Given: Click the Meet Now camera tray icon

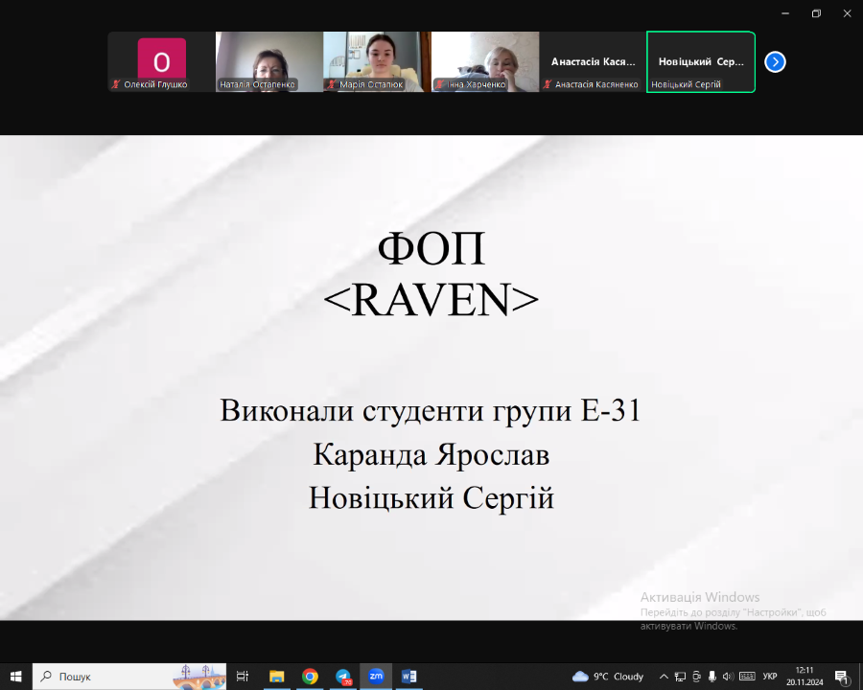Looking at the screenshot, I should (x=696, y=677).
